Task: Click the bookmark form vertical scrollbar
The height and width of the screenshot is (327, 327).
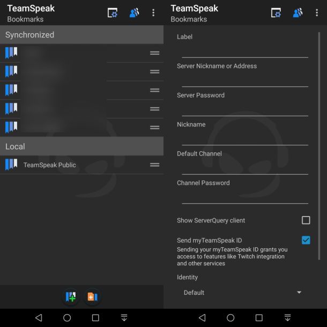Action: coord(319,146)
